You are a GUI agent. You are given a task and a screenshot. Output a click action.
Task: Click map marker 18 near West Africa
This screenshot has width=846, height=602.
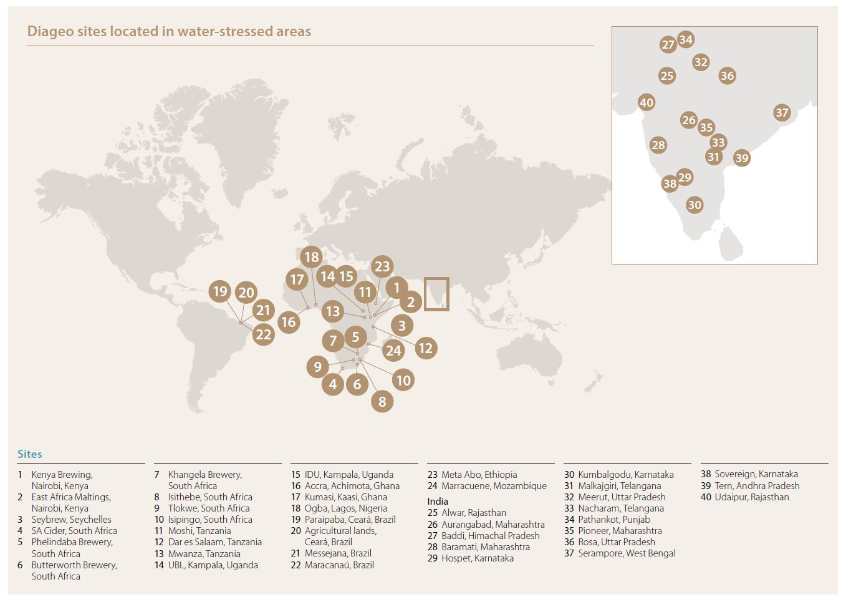point(311,257)
